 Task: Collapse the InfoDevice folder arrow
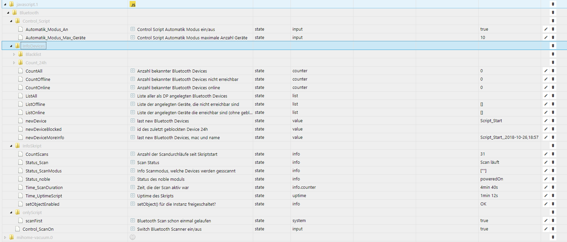tap(11, 46)
